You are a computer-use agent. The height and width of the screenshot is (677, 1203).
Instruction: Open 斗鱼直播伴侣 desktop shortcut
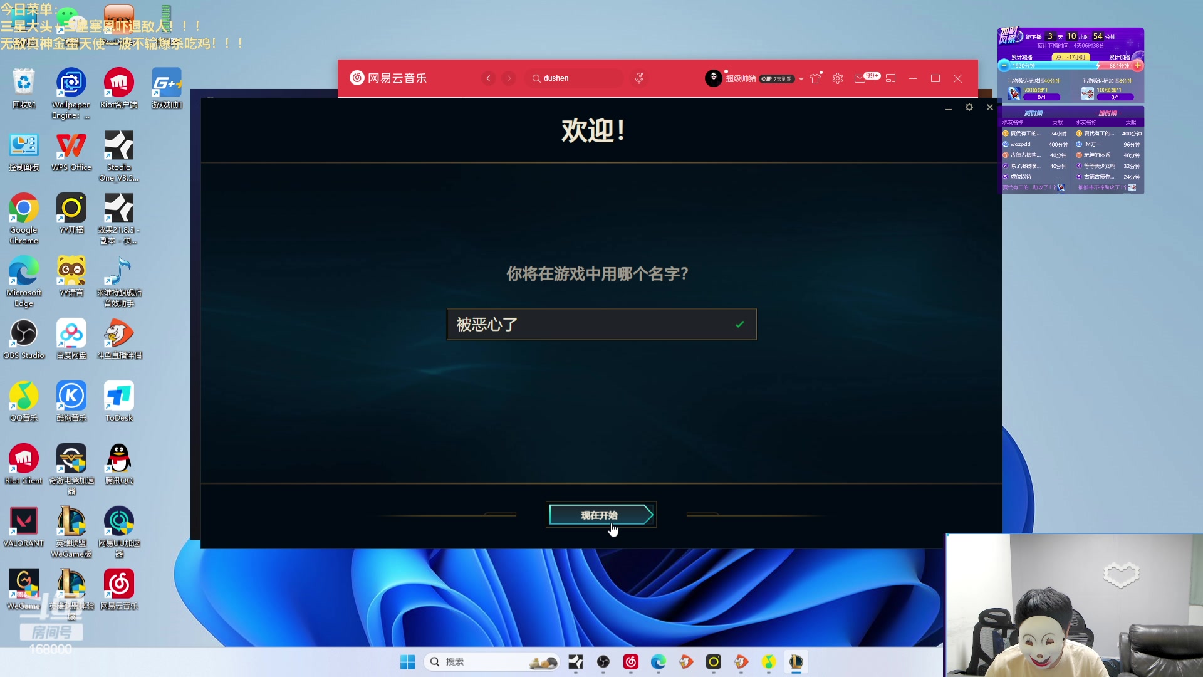[x=118, y=339]
